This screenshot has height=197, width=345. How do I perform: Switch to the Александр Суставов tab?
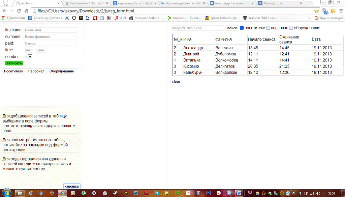pos(232,3)
